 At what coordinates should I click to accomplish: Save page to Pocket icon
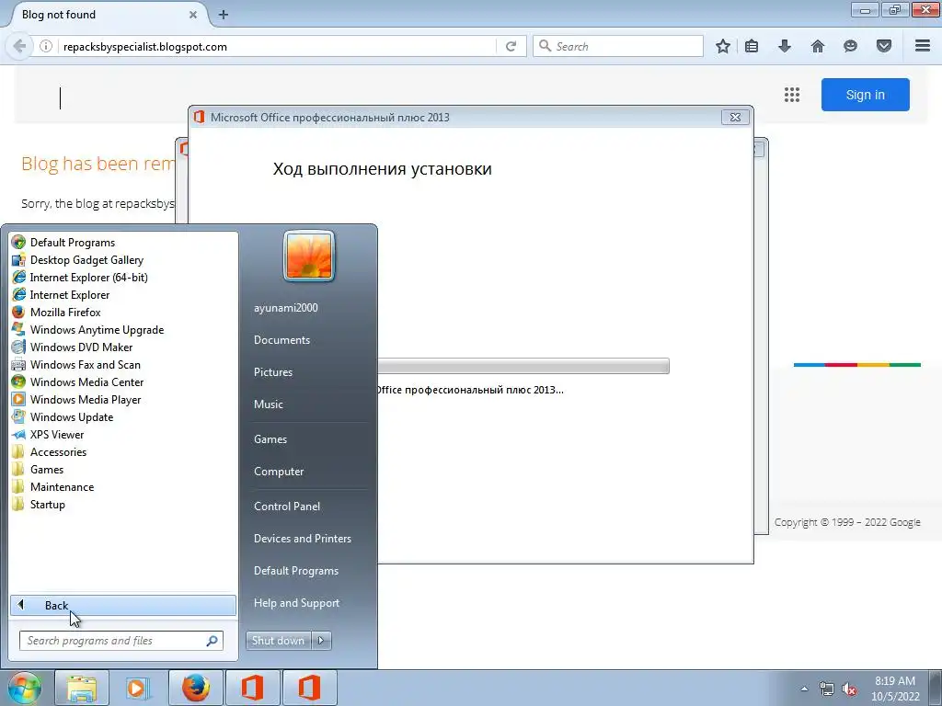pyautogui.click(x=884, y=46)
